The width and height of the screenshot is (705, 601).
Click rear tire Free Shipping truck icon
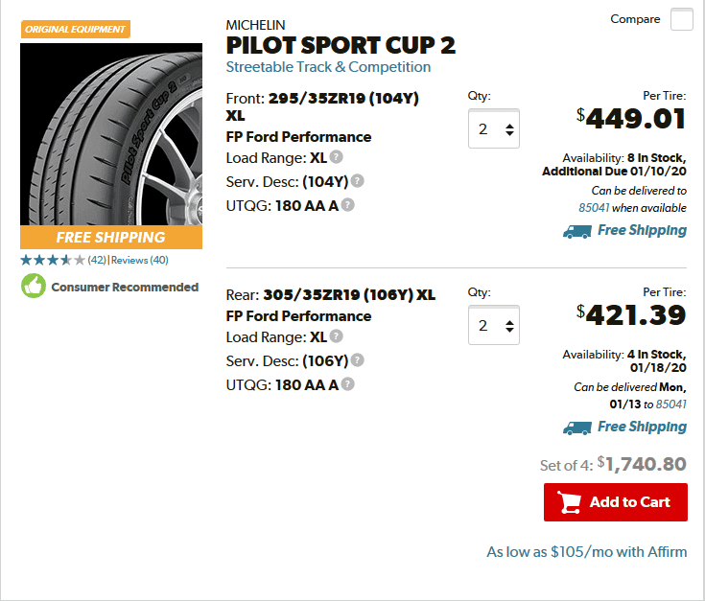point(577,428)
